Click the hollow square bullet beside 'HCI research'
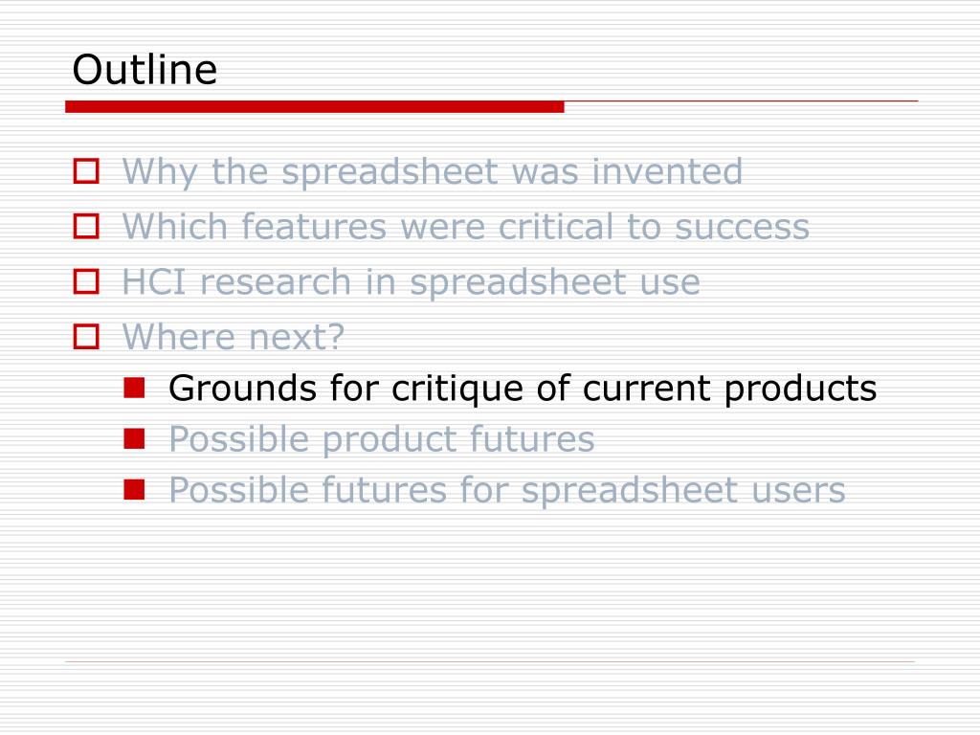This screenshot has width=980, height=735. click(86, 281)
